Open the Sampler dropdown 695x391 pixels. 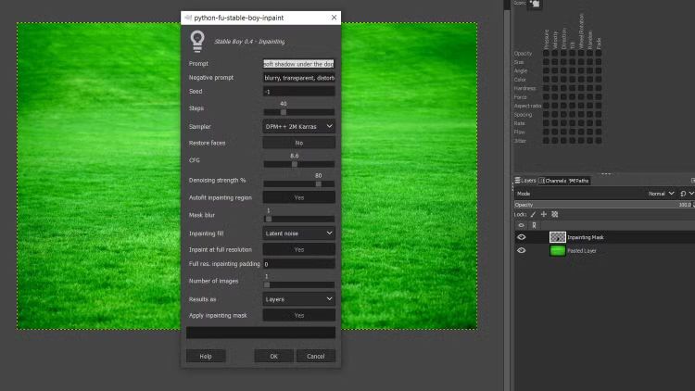click(298, 126)
